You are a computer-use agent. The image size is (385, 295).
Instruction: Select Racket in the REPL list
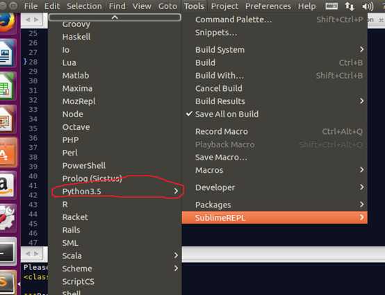[x=115, y=217]
